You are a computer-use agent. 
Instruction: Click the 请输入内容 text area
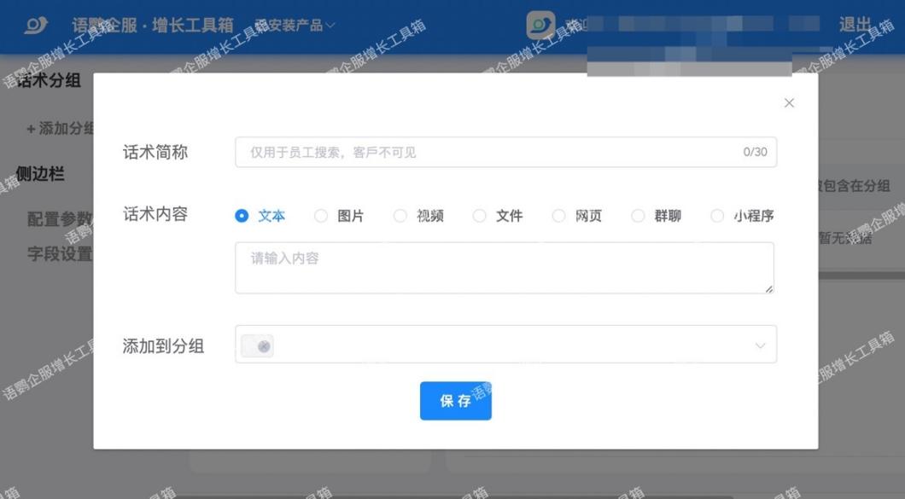(504, 268)
